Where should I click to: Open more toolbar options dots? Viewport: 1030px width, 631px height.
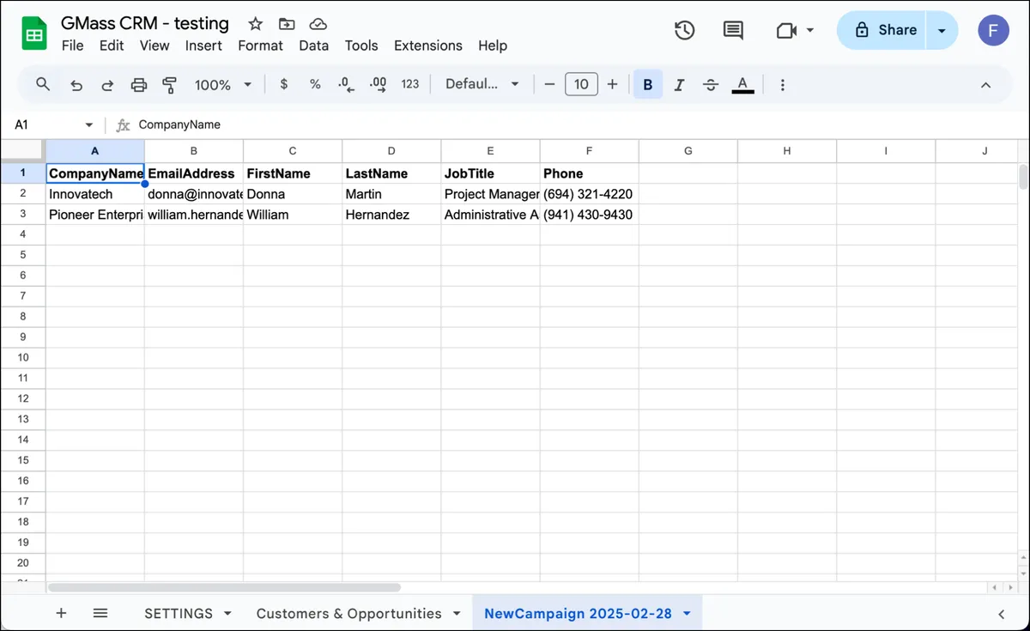[782, 84]
